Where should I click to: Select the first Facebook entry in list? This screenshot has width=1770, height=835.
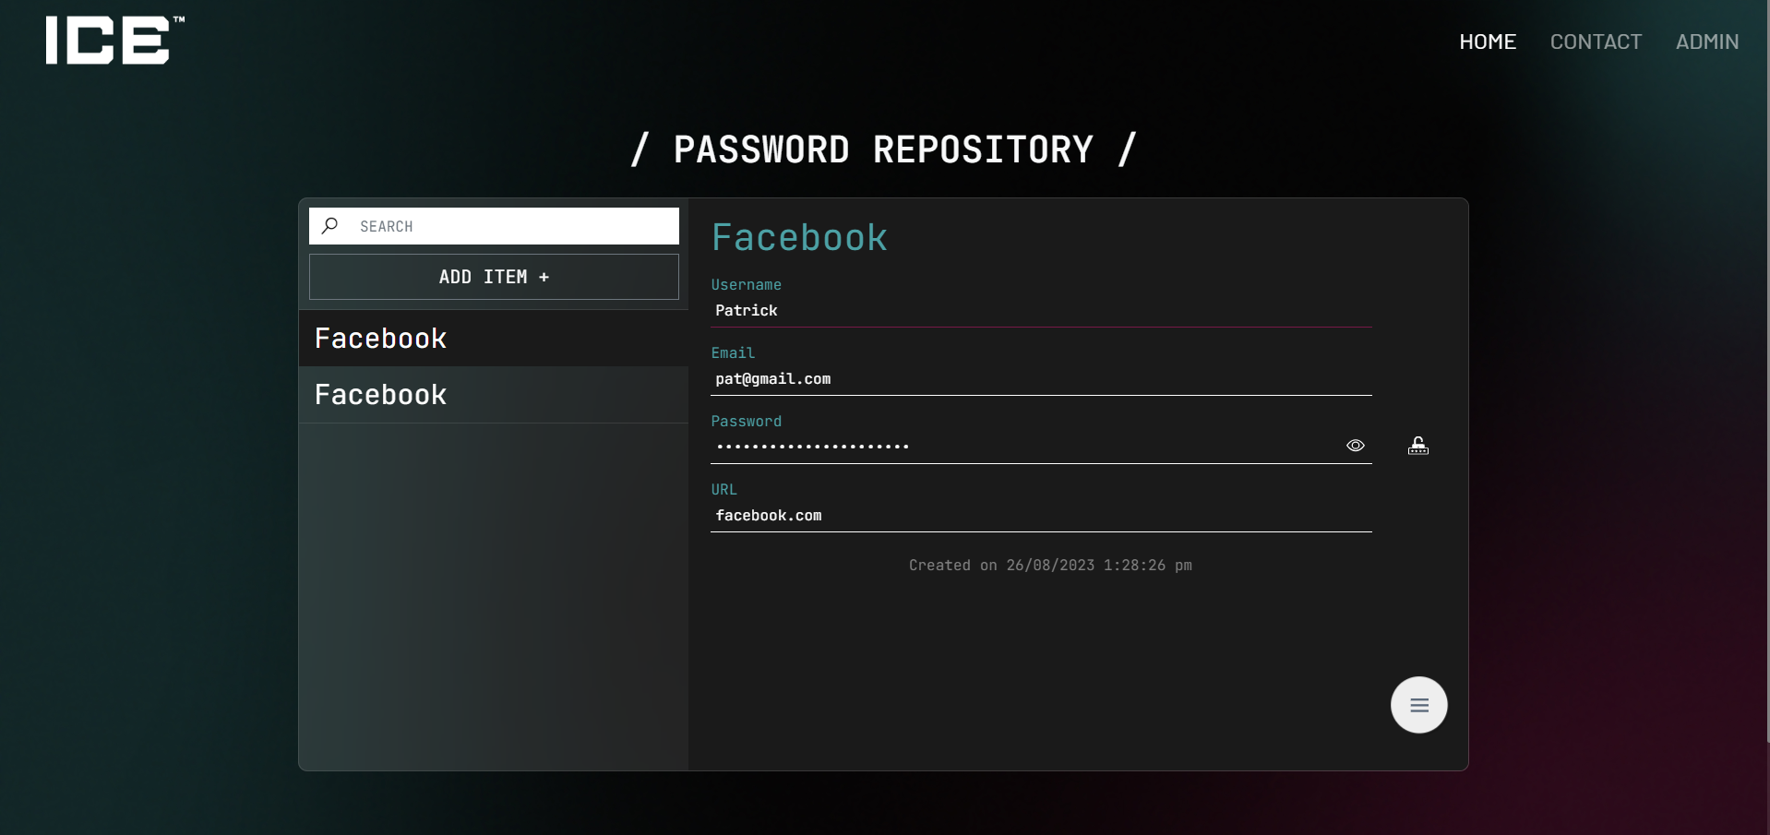pyautogui.click(x=494, y=339)
